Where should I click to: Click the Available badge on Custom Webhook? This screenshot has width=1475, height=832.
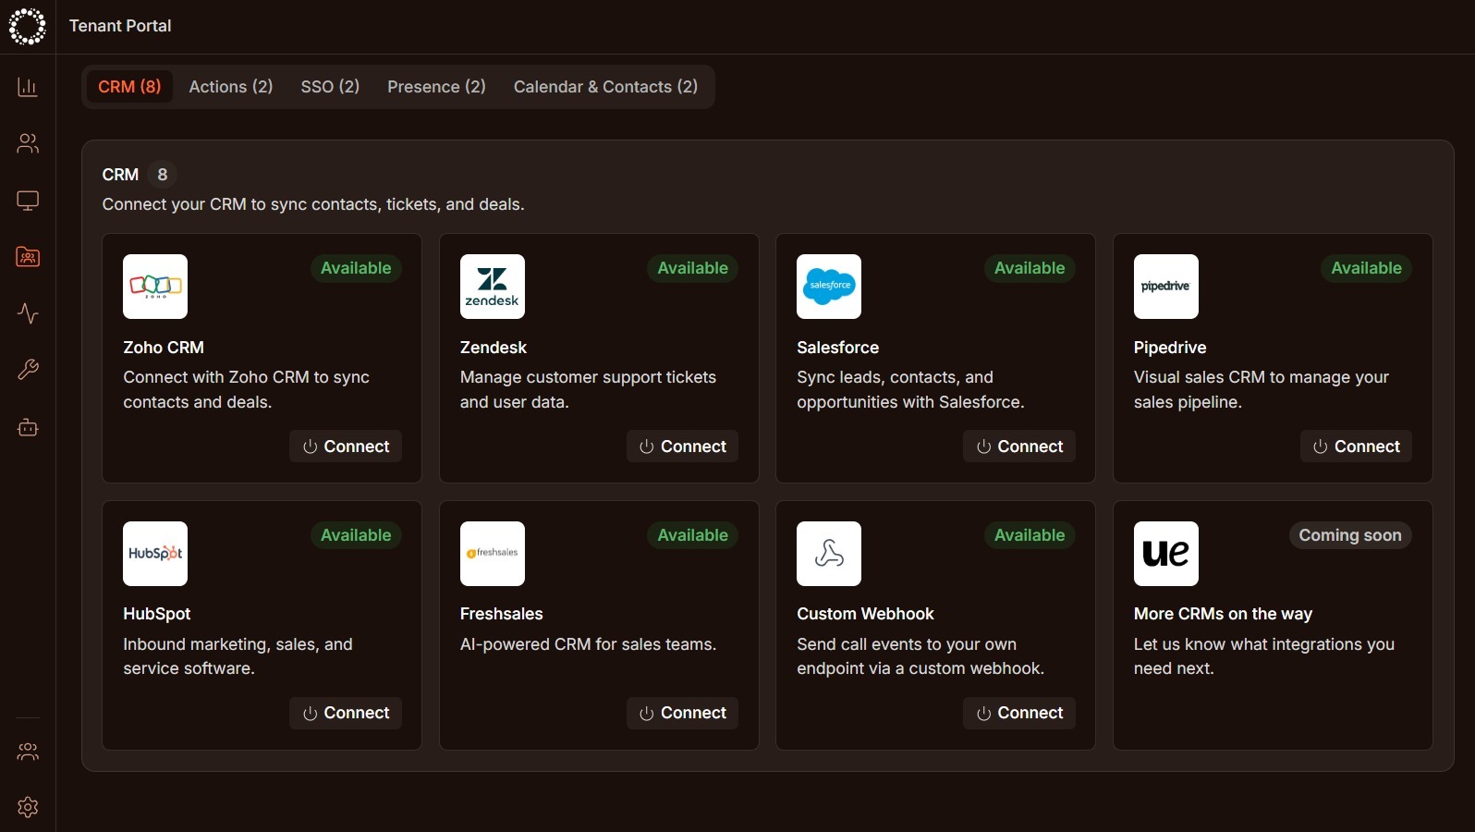pos(1030,535)
